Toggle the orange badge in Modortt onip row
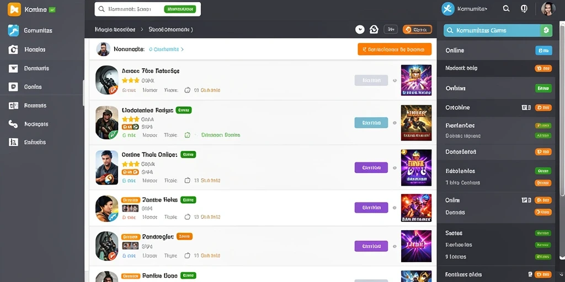565x282 pixels. tap(543, 68)
